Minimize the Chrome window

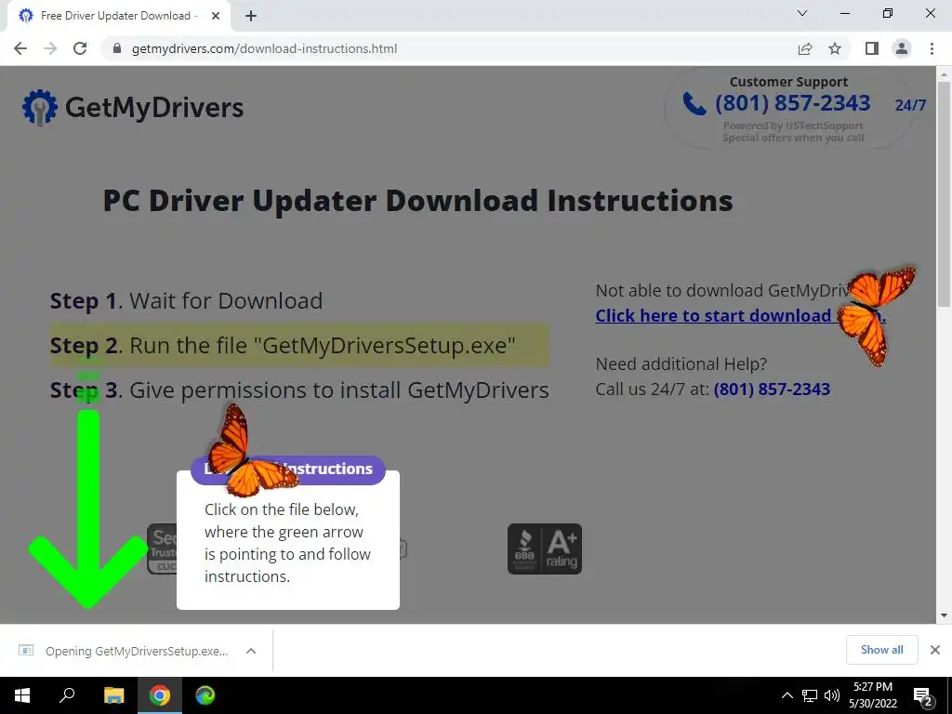tap(844, 13)
